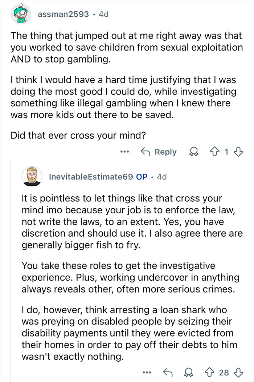Open the overflow menu on OP's reply
This screenshot has width=254, height=382.
(x=147, y=373)
